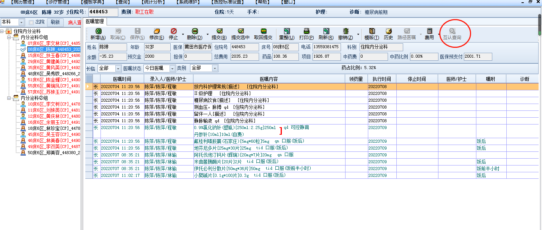Screen dimensions: 542x230
Task: Click the 撤销(Z) revoke trash icon
Action: pos(346,31)
